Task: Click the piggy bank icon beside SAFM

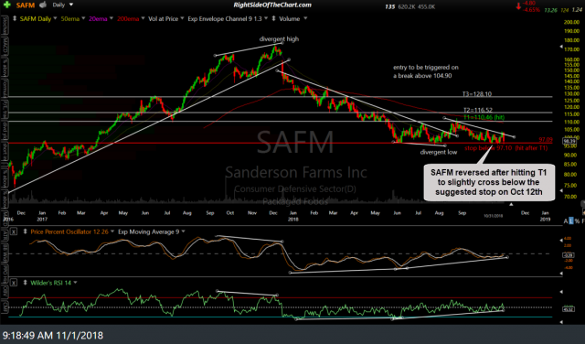Action: (x=43, y=5)
